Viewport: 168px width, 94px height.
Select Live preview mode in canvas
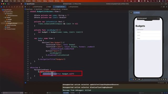click(131, 79)
